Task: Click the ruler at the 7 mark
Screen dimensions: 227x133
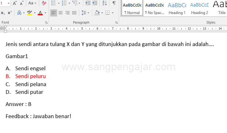Action: point(113,28)
